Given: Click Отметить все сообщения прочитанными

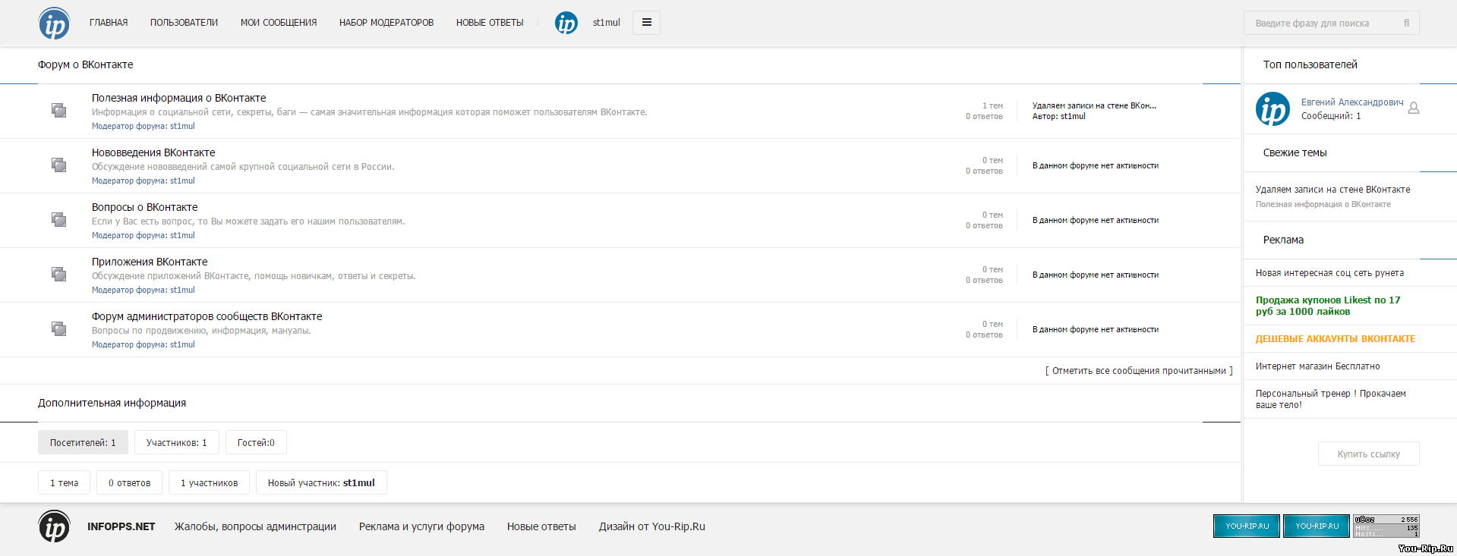Looking at the screenshot, I should coord(1139,371).
